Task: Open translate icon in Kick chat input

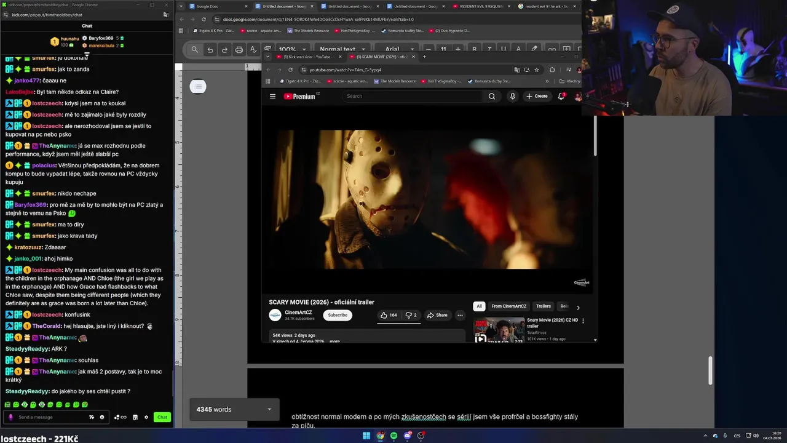Action: (92, 417)
